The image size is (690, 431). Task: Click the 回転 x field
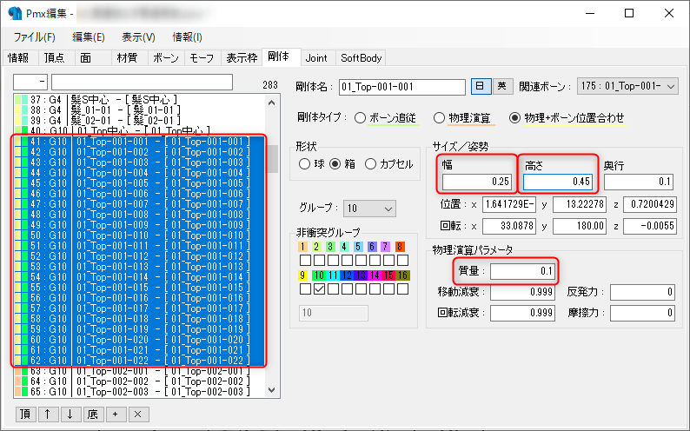[509, 226]
